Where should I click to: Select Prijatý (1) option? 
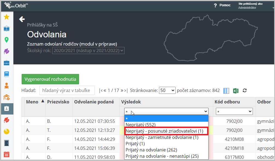[x=166, y=144]
